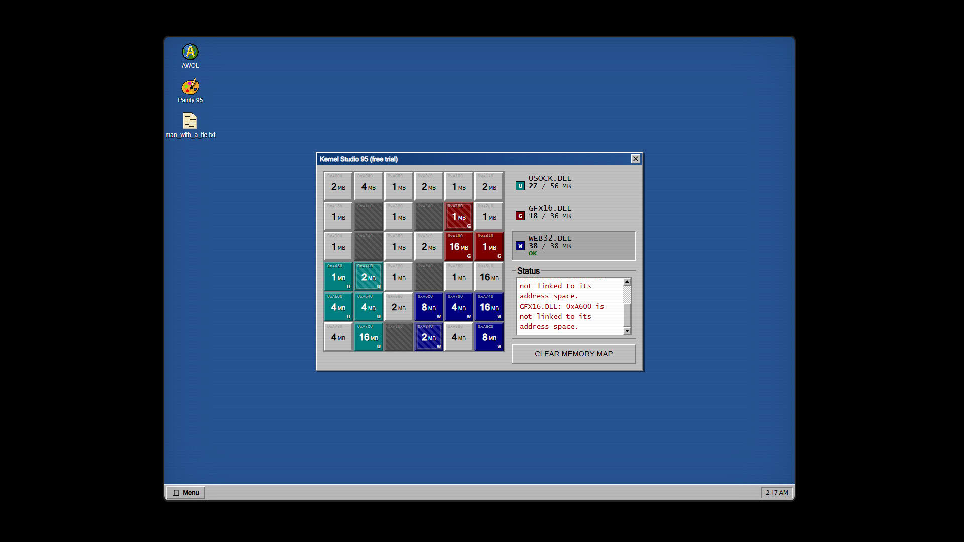Open the AWOL desktop icon
This screenshot has width=964, height=542.
190,56
